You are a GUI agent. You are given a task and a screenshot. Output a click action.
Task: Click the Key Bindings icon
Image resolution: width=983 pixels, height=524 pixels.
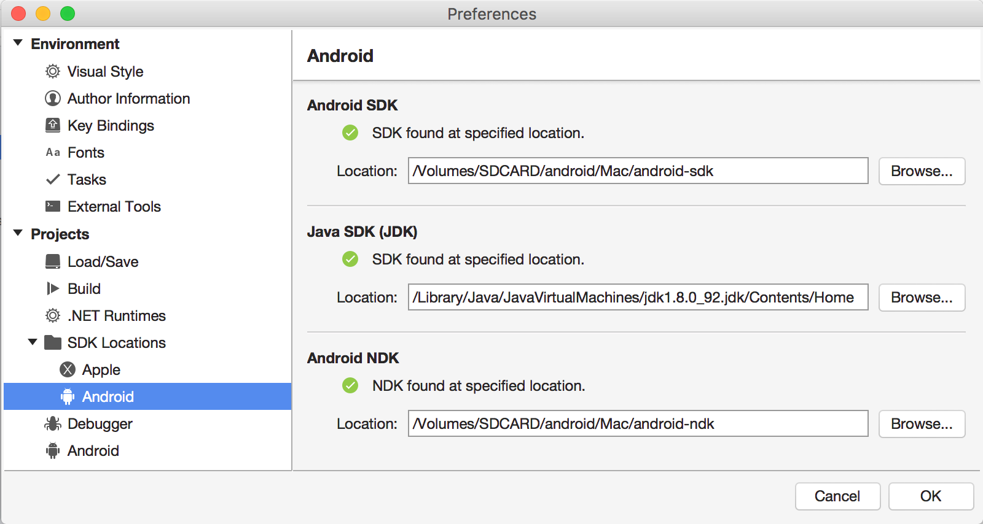[x=53, y=126]
